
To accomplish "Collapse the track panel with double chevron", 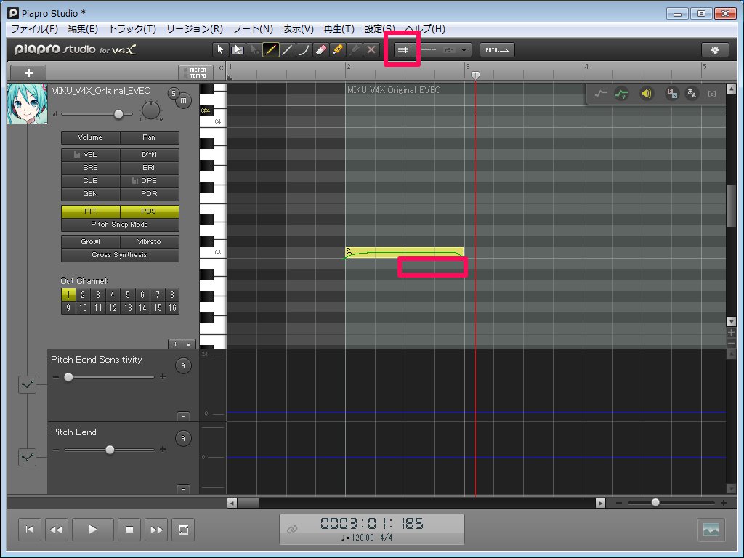I will 221,67.
